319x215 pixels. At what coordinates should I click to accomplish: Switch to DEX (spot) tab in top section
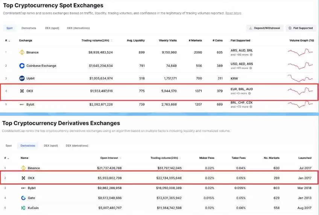pos(52,28)
